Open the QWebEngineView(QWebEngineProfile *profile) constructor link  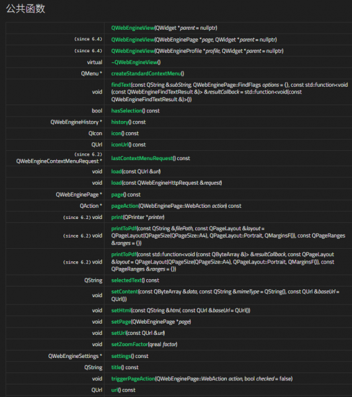click(x=133, y=51)
